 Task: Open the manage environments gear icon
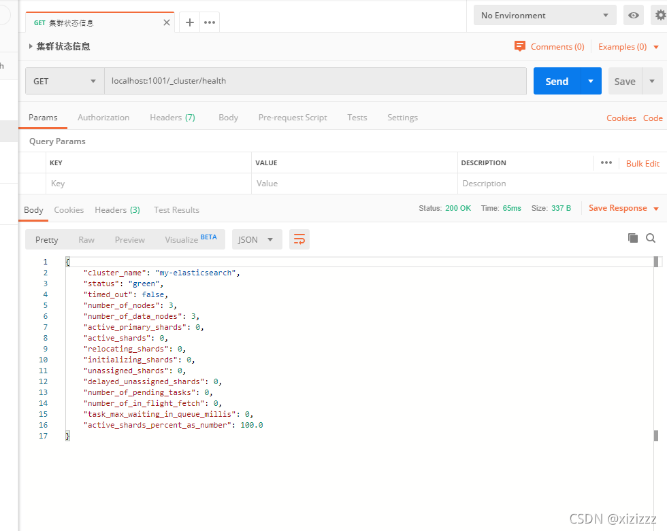tap(660, 15)
